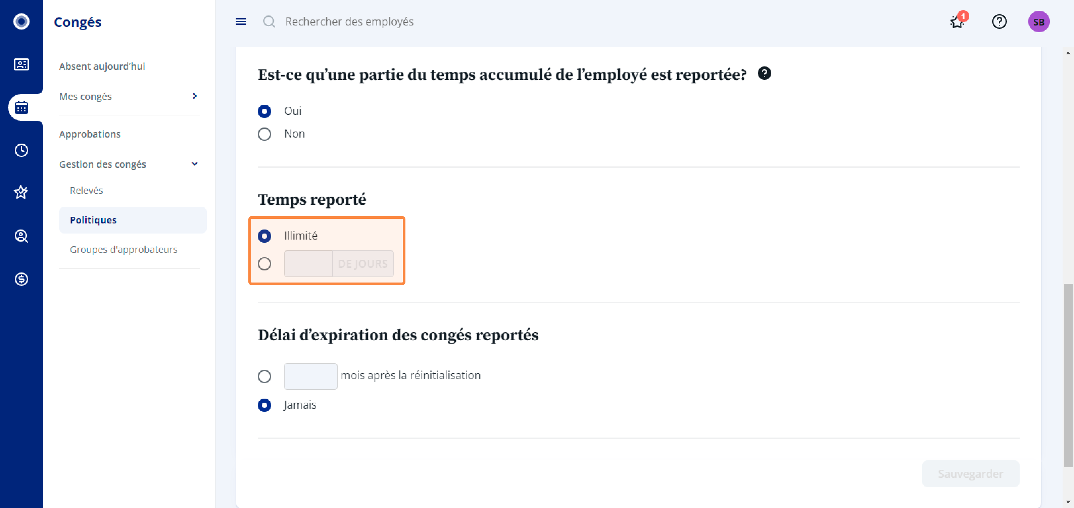Image resolution: width=1074 pixels, height=508 pixels.
Task: Click the app logo icon in sidebar
Action: coord(21,21)
